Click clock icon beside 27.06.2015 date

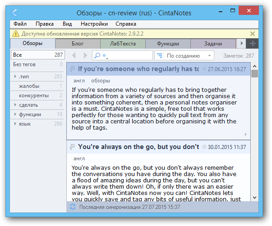click(x=204, y=69)
